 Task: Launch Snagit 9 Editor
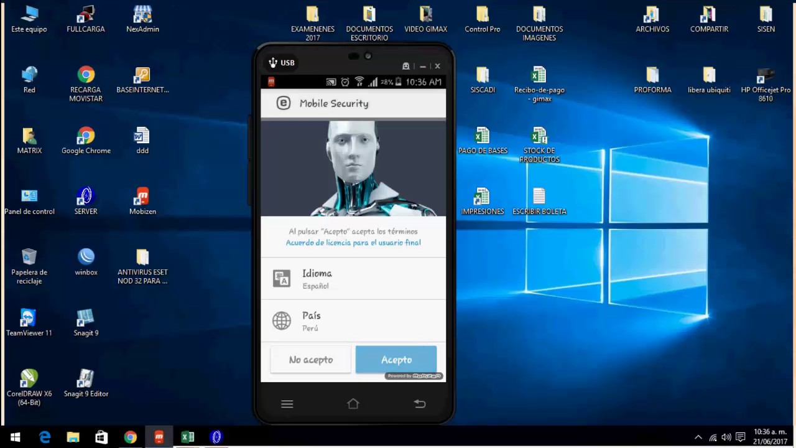[x=86, y=384]
